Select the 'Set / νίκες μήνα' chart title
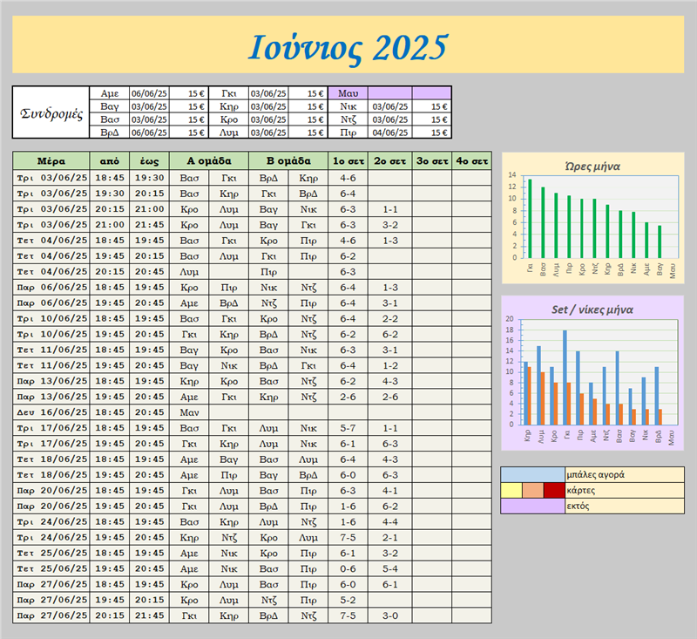 [x=592, y=309]
